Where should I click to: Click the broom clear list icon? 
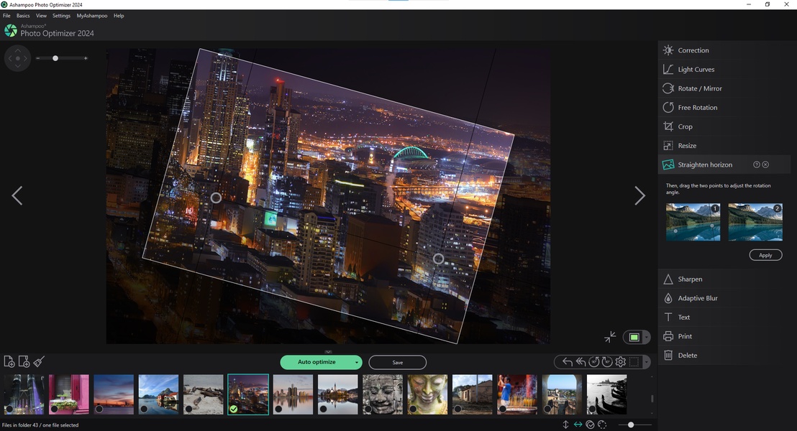(40, 362)
